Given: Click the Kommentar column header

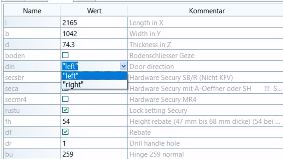Looking at the screenshot, I should coord(207,11).
